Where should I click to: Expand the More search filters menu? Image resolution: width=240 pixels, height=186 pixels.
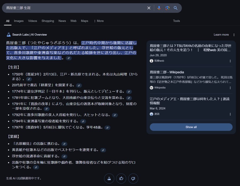coord(98,21)
